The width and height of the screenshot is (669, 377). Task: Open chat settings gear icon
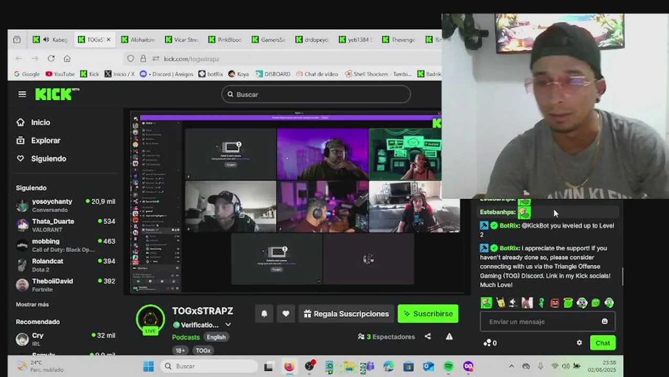click(579, 343)
